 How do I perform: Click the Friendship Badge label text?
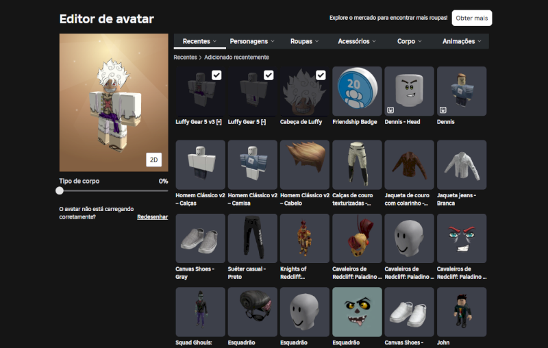[355, 122]
